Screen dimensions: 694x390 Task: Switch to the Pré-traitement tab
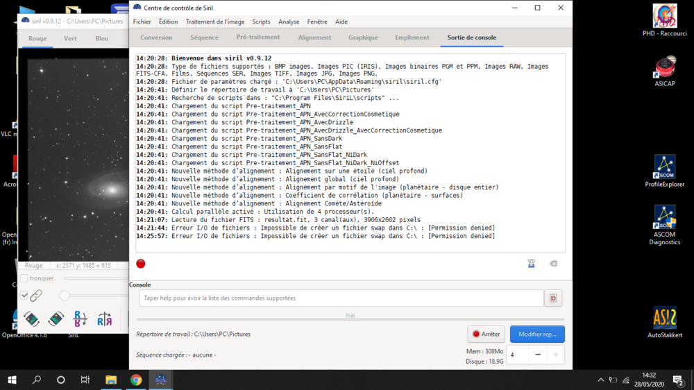tap(258, 37)
